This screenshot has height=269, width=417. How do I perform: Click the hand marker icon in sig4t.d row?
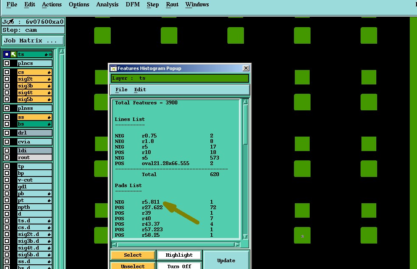tap(49, 248)
